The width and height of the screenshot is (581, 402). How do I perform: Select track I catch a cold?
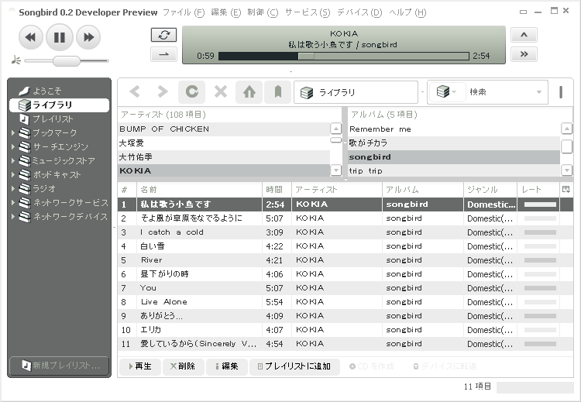pos(346,232)
